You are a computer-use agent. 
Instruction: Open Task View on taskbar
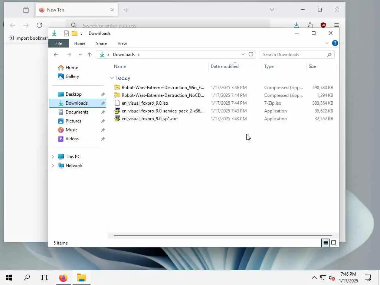45,278
